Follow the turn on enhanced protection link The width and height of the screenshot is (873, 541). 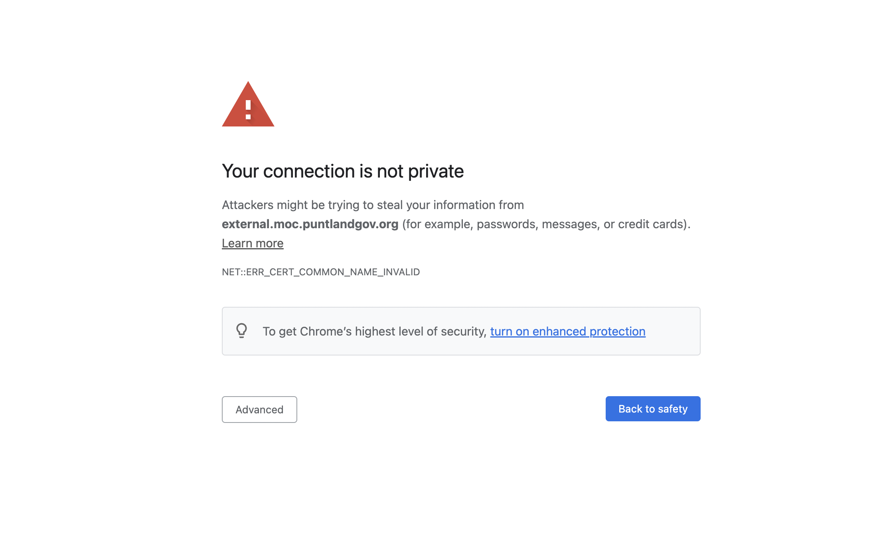point(568,331)
